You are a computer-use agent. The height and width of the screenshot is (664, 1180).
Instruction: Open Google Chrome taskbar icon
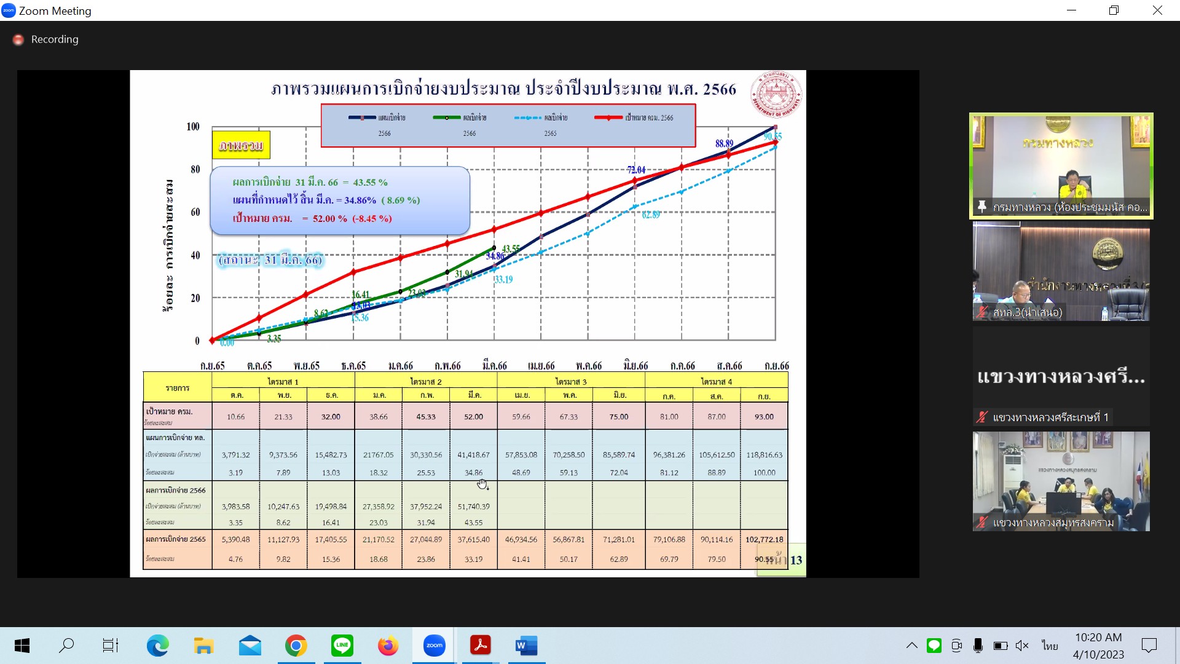click(296, 646)
